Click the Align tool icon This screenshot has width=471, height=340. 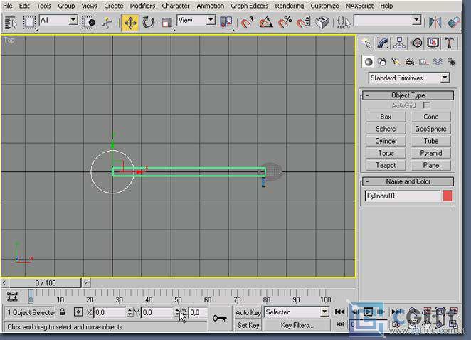point(453,23)
